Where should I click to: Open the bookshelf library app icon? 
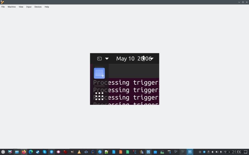click(141, 152)
